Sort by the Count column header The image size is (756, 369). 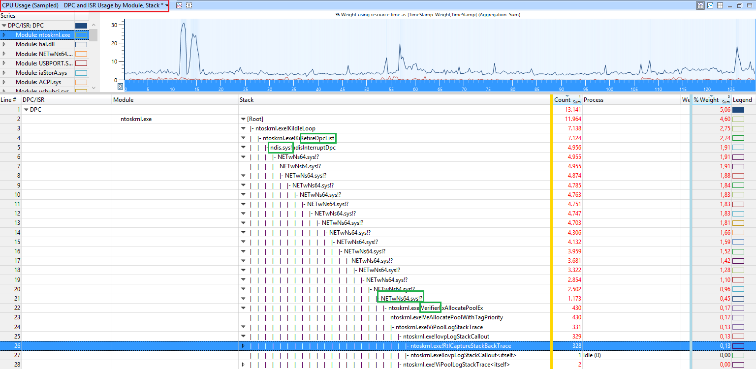tap(567, 100)
